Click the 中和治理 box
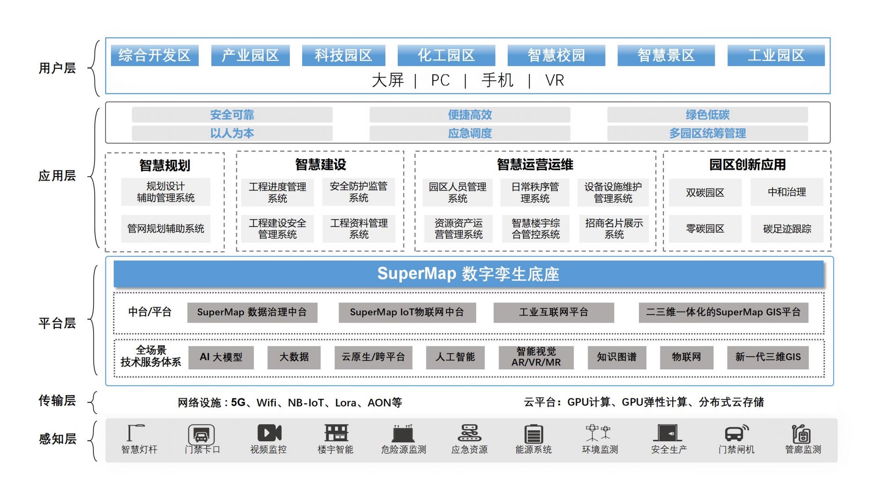Viewport: 877px width, 493px height. click(x=787, y=192)
